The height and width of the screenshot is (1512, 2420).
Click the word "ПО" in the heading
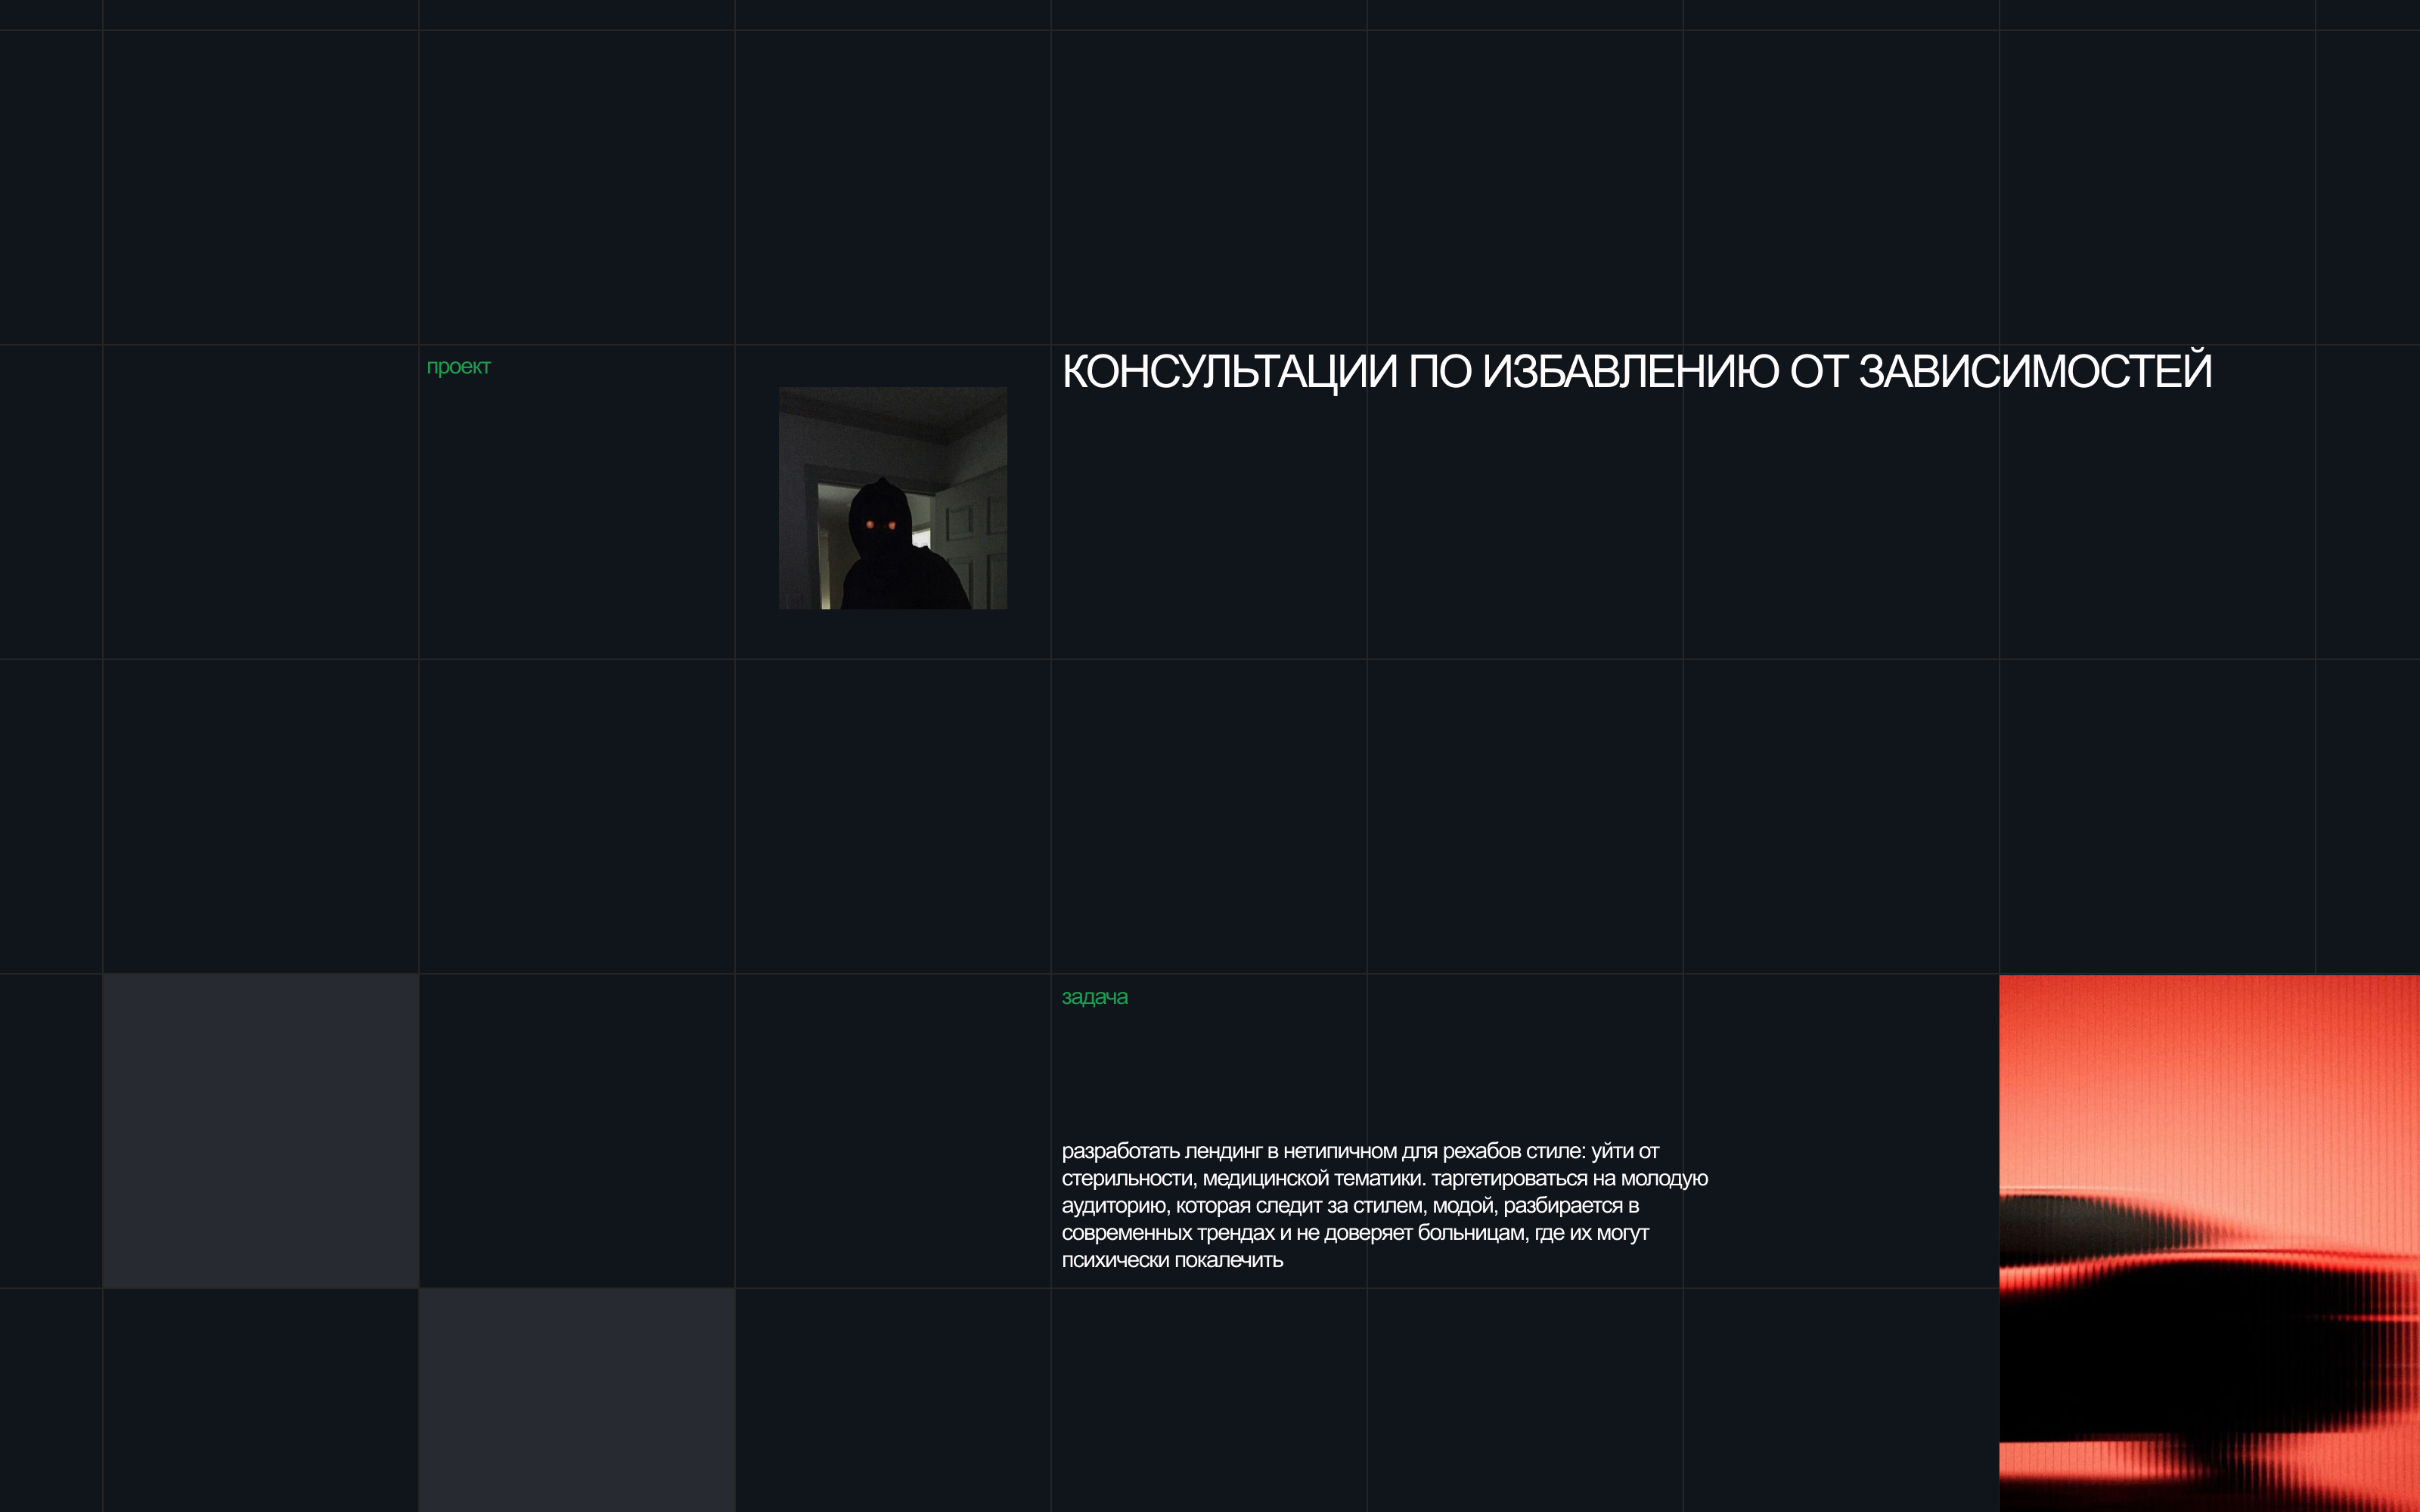click(1439, 372)
